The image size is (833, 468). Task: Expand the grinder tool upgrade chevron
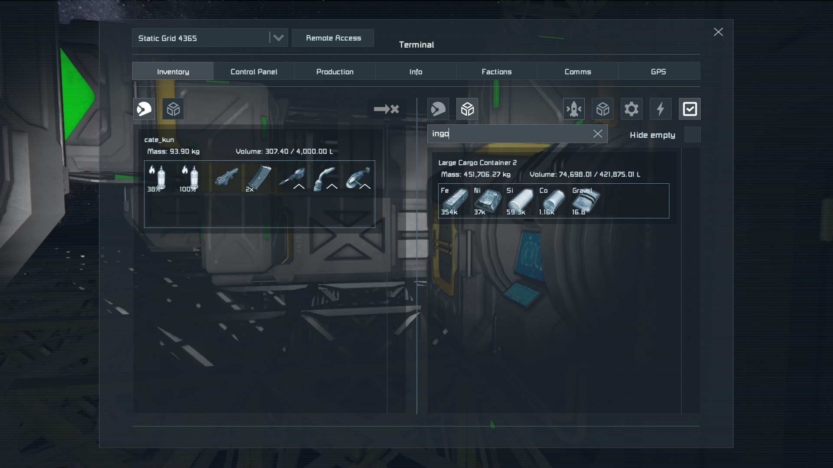pyautogui.click(x=365, y=186)
